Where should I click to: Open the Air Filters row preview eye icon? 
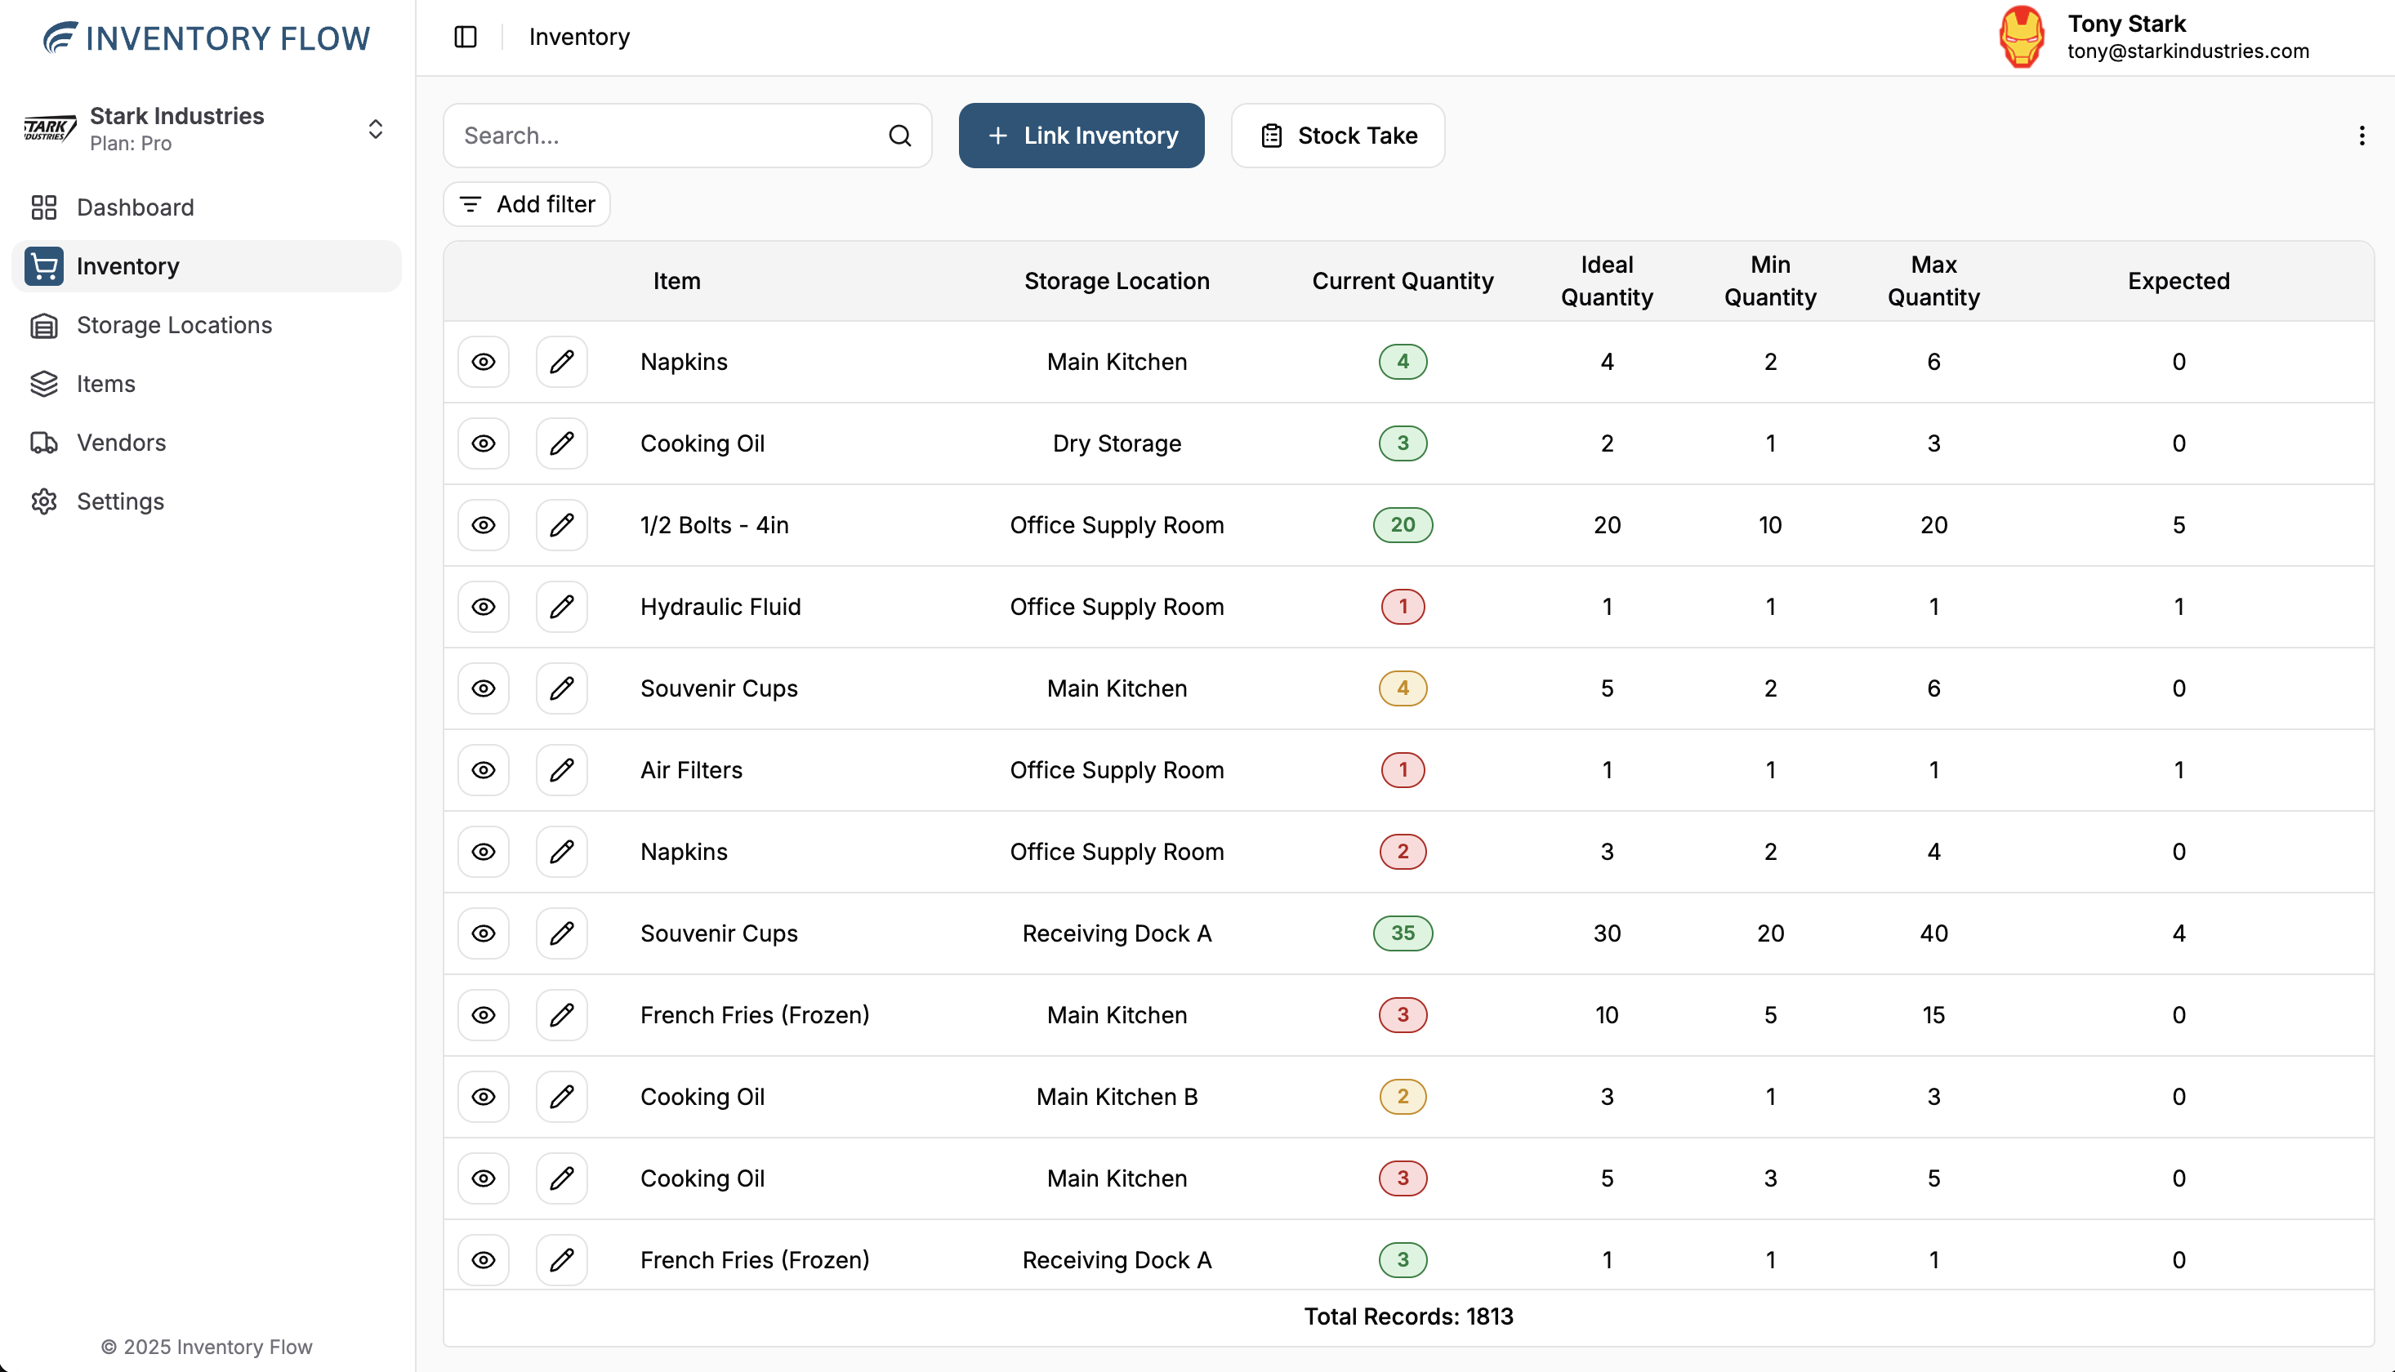point(483,770)
